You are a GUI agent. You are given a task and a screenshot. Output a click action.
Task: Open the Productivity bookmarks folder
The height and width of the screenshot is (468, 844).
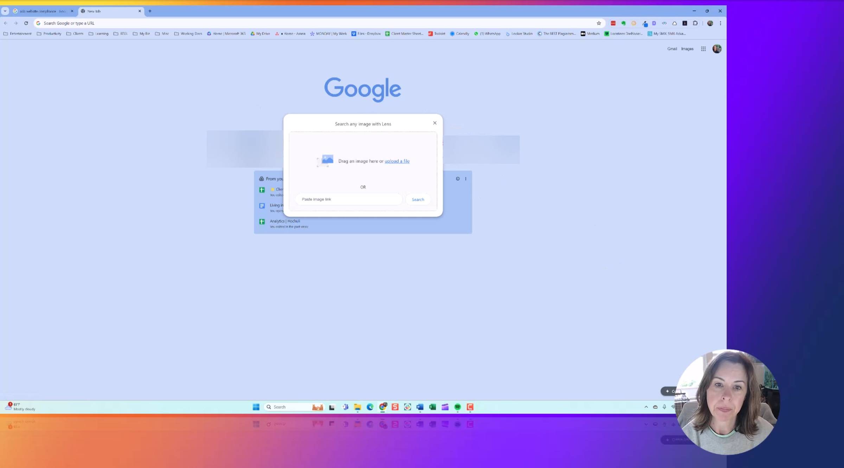click(49, 34)
